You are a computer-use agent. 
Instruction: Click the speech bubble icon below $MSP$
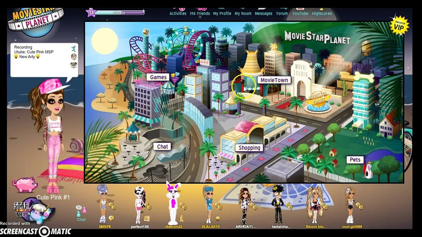[x=112, y=218]
